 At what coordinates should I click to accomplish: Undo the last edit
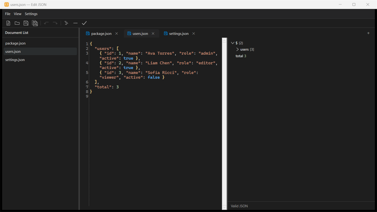pos(46,23)
